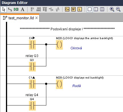Click the 'relay Q3' comment text
Image resolution: width=123 pixels, height=112 pixels.
coord(32,56)
